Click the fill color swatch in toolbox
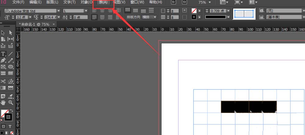 click(4, 113)
